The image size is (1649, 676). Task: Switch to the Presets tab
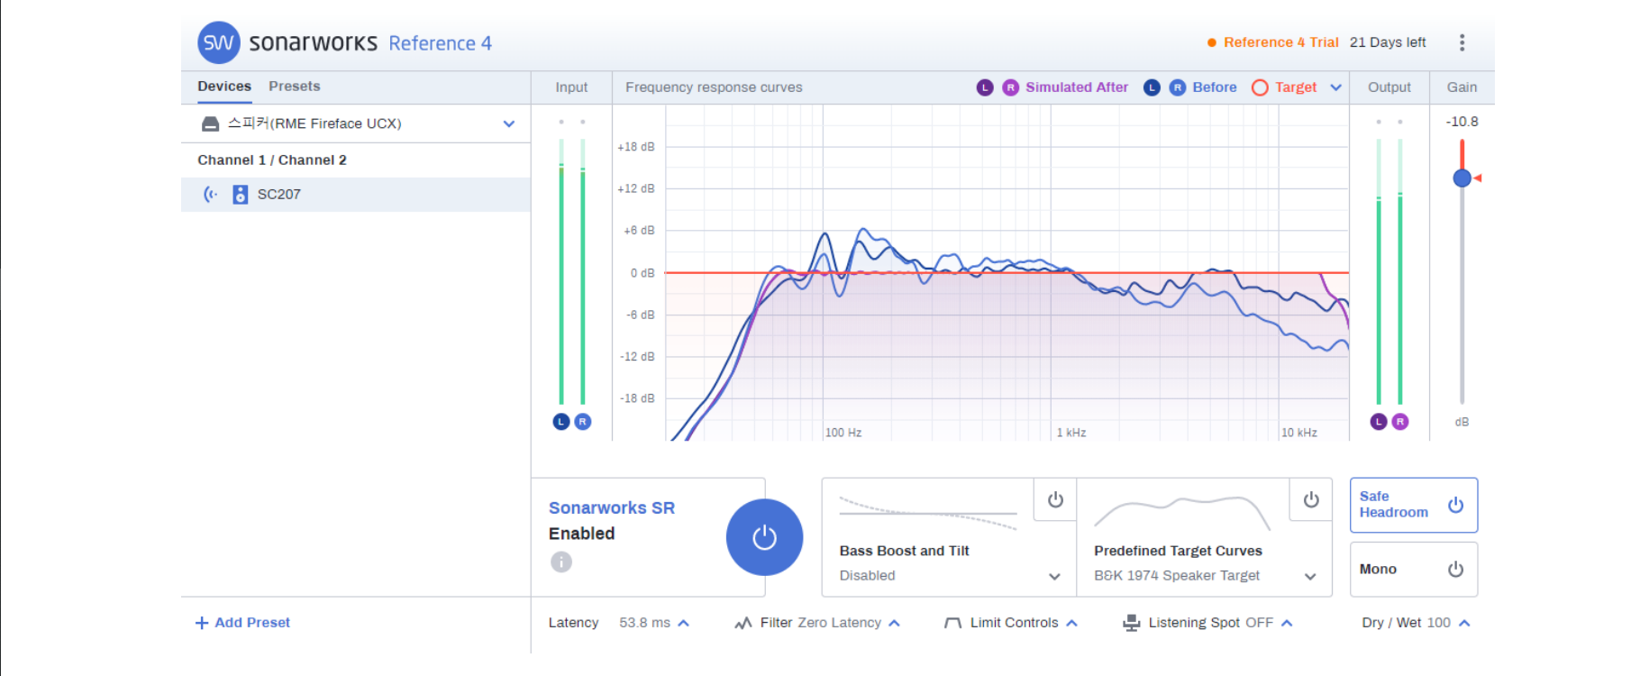tap(295, 87)
